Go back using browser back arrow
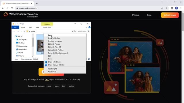This screenshot has width=184, height=103. point(3,8)
